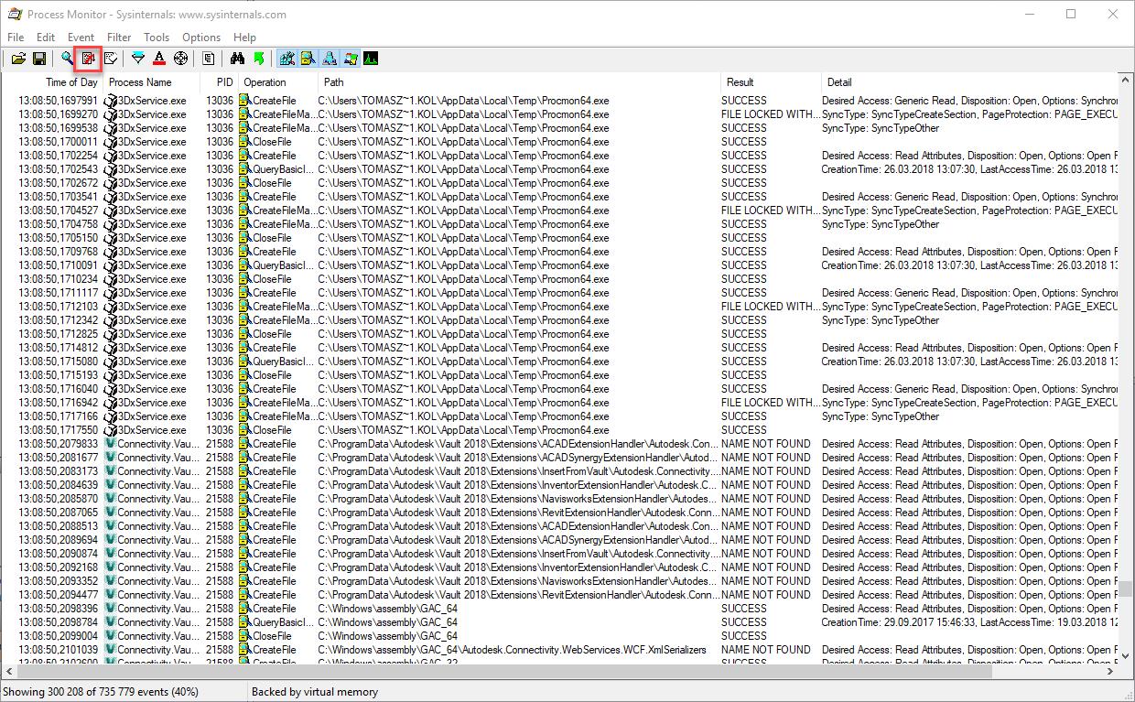Enable Show Profiling Events graph button
1135x702 pixels.
pos(371,59)
